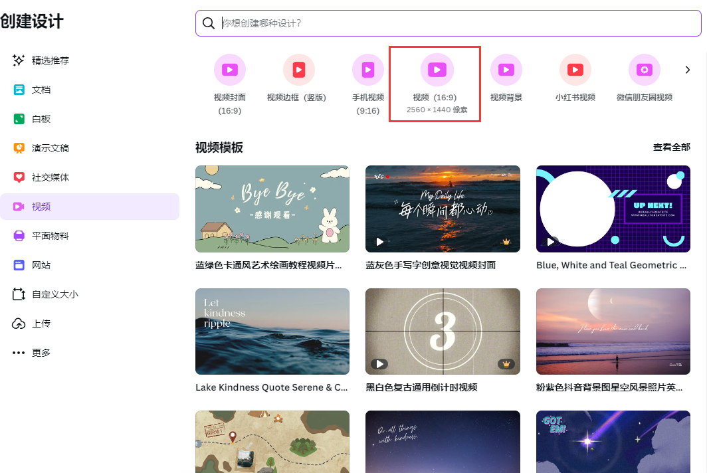Image resolution: width=707 pixels, height=473 pixels.
Task: Switch to the 文档 category
Action: click(41, 90)
